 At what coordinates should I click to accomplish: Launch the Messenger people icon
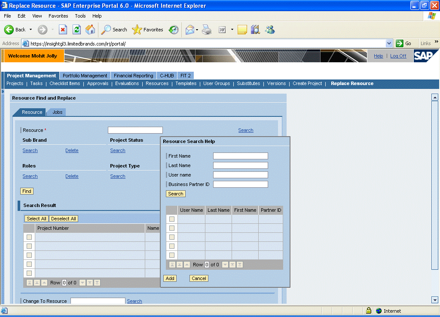(x=270, y=30)
